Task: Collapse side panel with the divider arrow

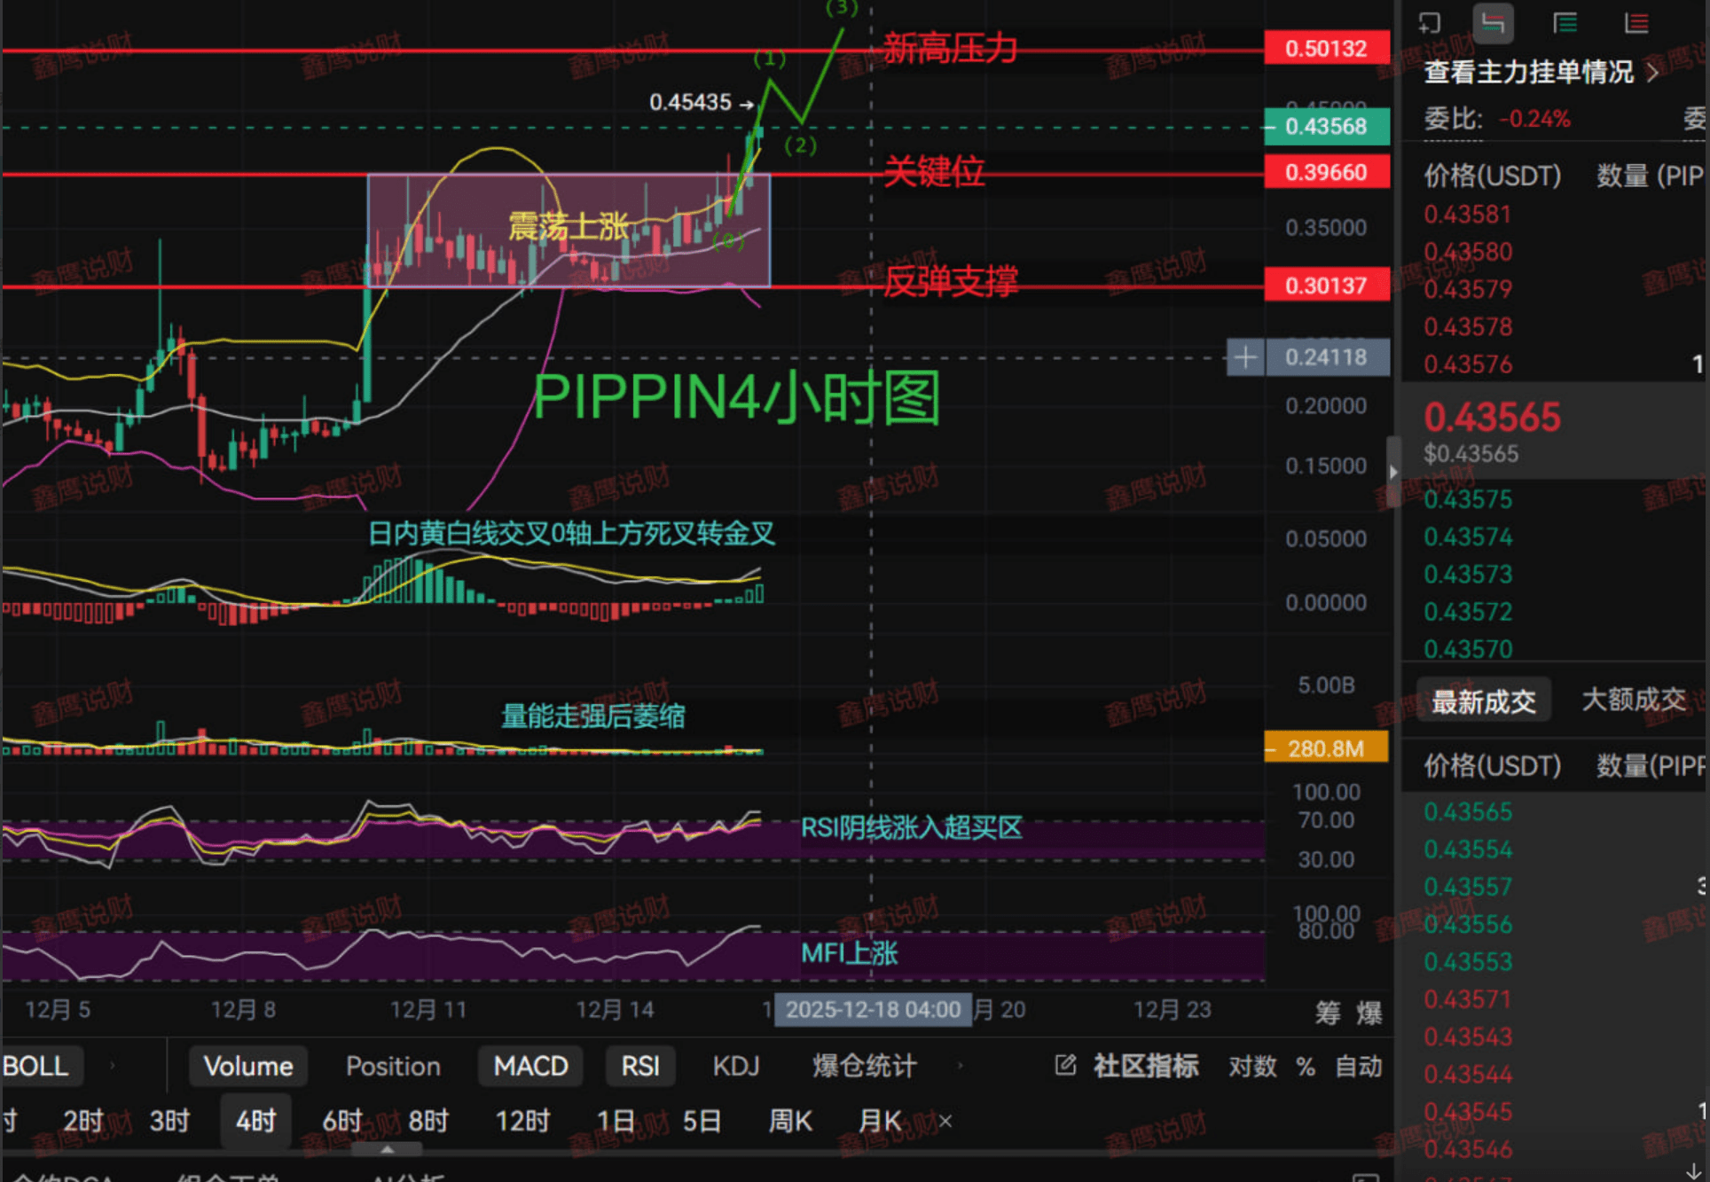Action: (x=1393, y=472)
